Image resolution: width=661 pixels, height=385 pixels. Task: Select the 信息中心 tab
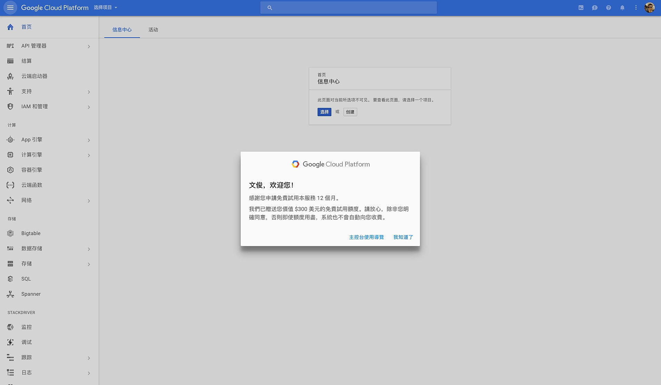pos(122,30)
